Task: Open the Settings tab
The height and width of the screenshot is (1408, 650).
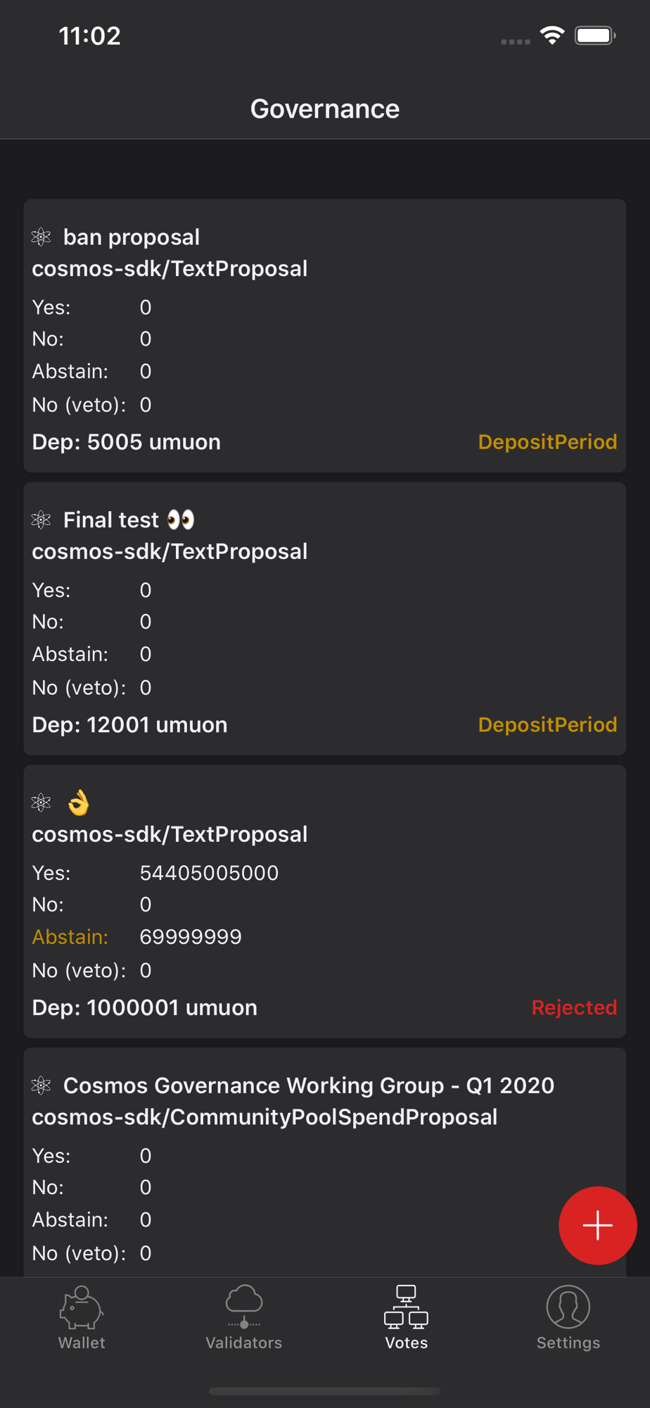Action: click(568, 1318)
